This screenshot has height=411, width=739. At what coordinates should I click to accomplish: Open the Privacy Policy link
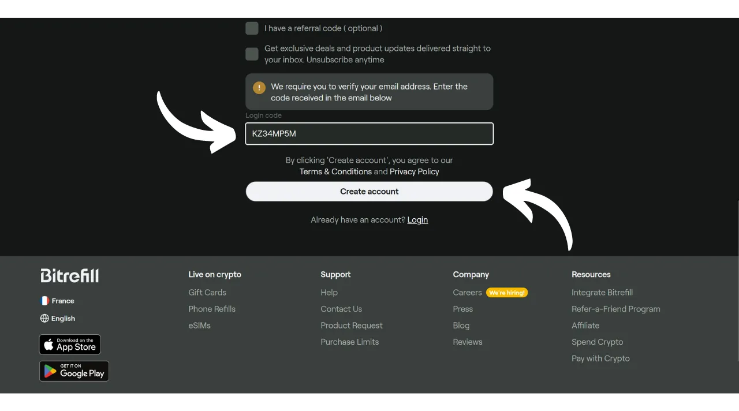pyautogui.click(x=414, y=172)
